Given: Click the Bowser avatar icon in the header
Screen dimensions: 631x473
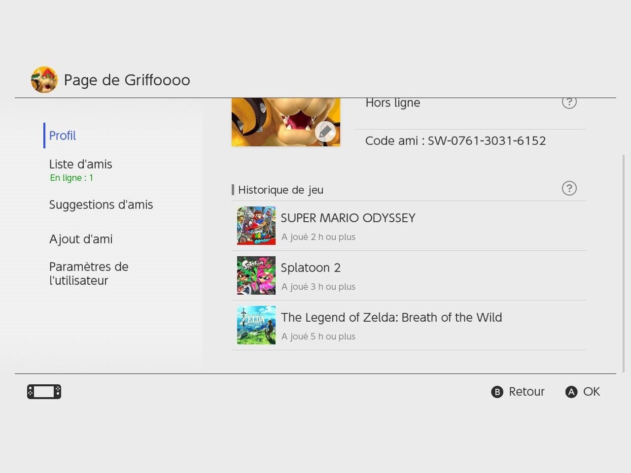Looking at the screenshot, I should pyautogui.click(x=44, y=80).
